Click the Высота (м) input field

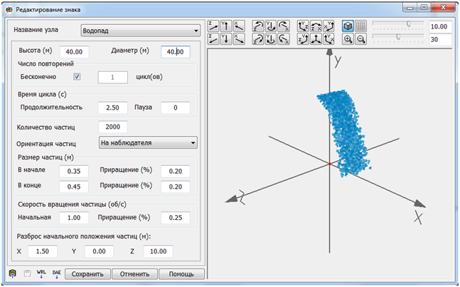point(75,52)
